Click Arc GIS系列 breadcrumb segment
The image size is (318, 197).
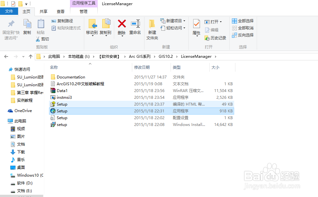click(x=140, y=57)
